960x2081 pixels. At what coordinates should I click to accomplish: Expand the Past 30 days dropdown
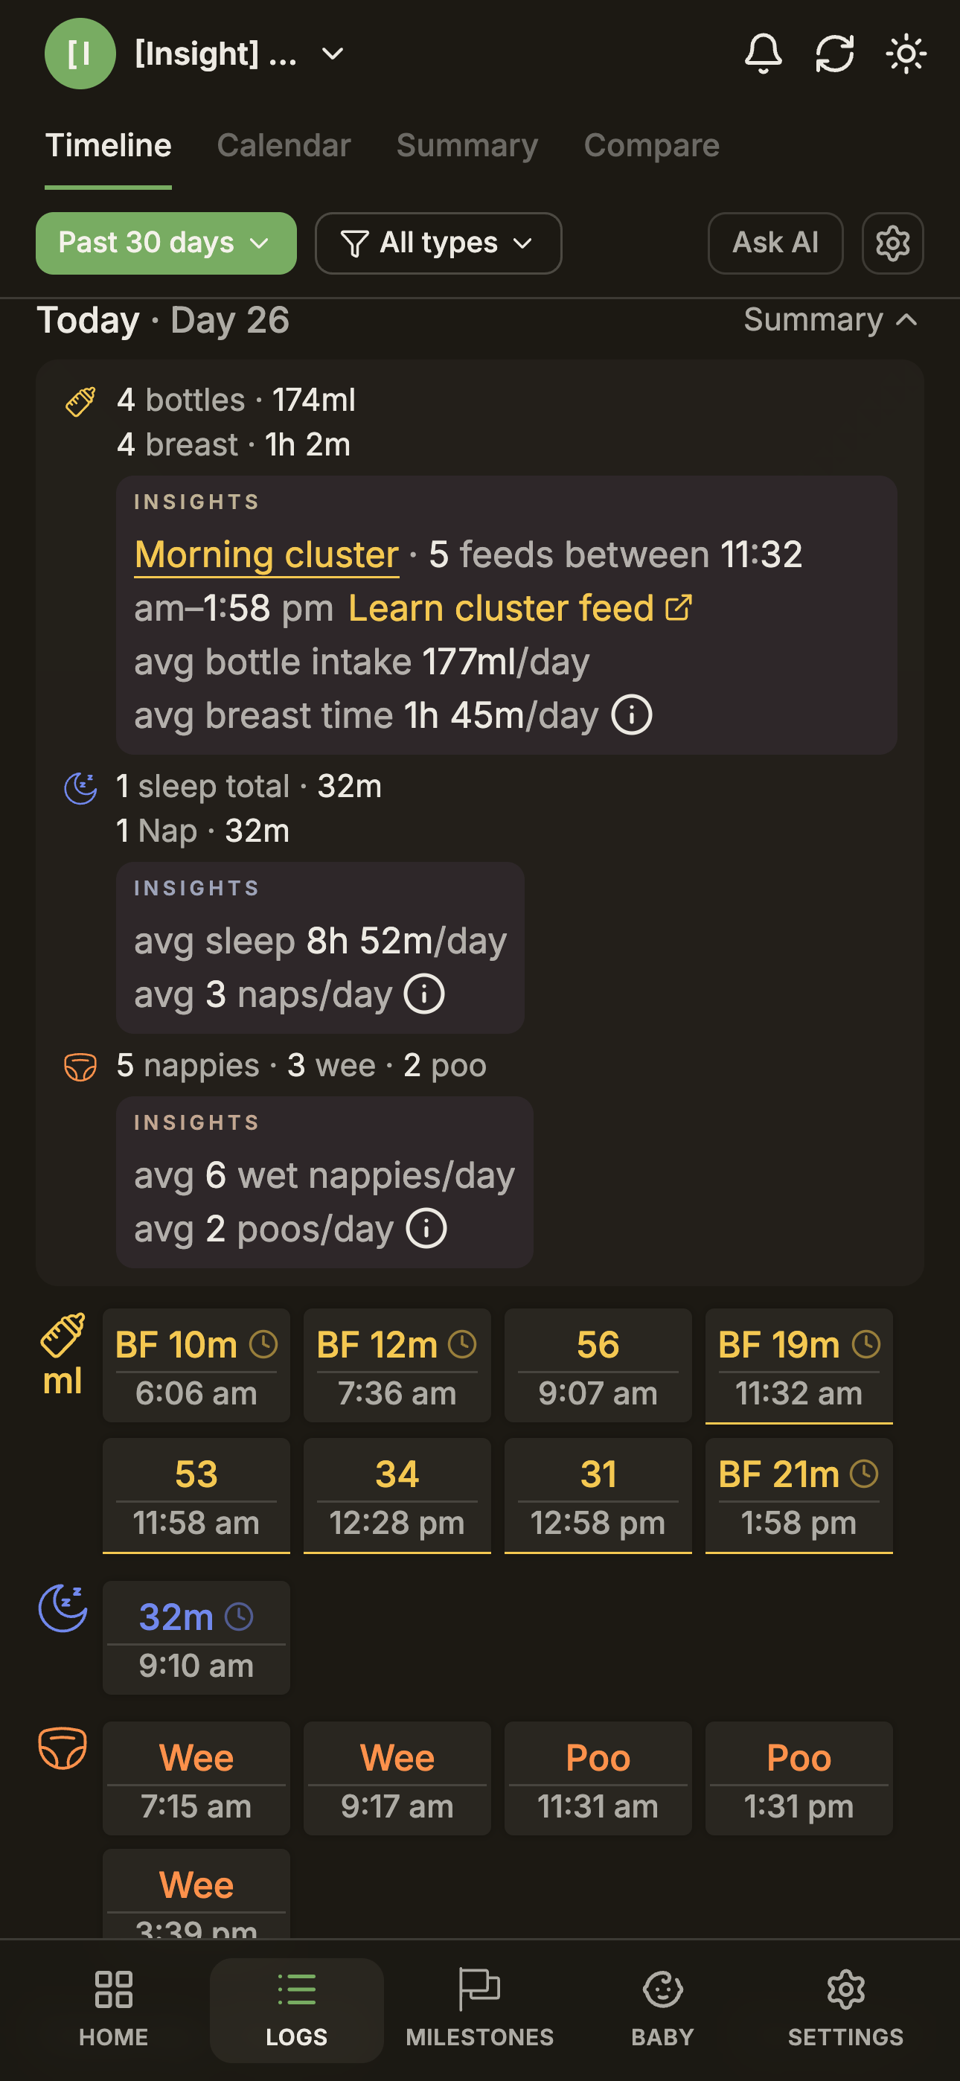coord(166,243)
